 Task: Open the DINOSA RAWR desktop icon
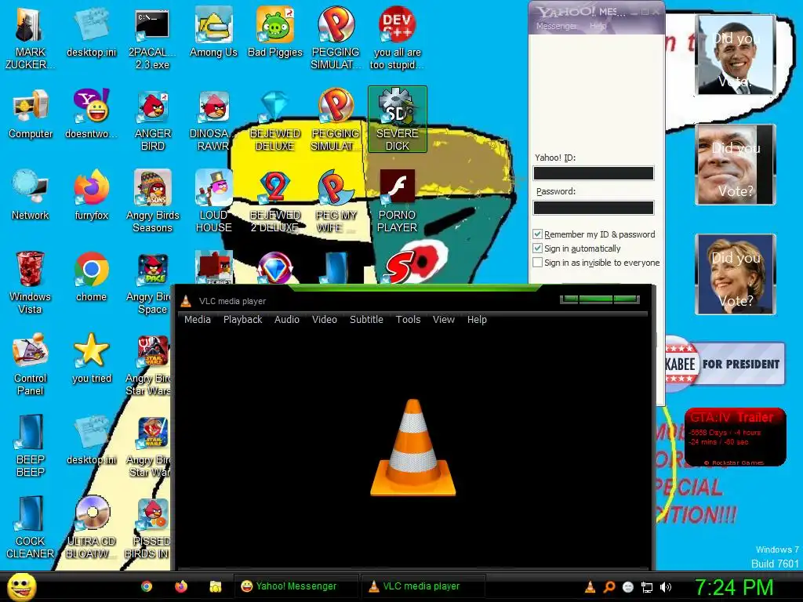click(x=213, y=121)
